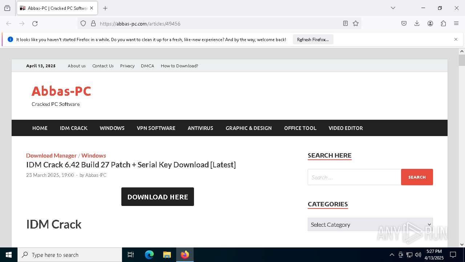Save page to Pocket
This screenshot has width=465, height=262.
pyautogui.click(x=404, y=23)
